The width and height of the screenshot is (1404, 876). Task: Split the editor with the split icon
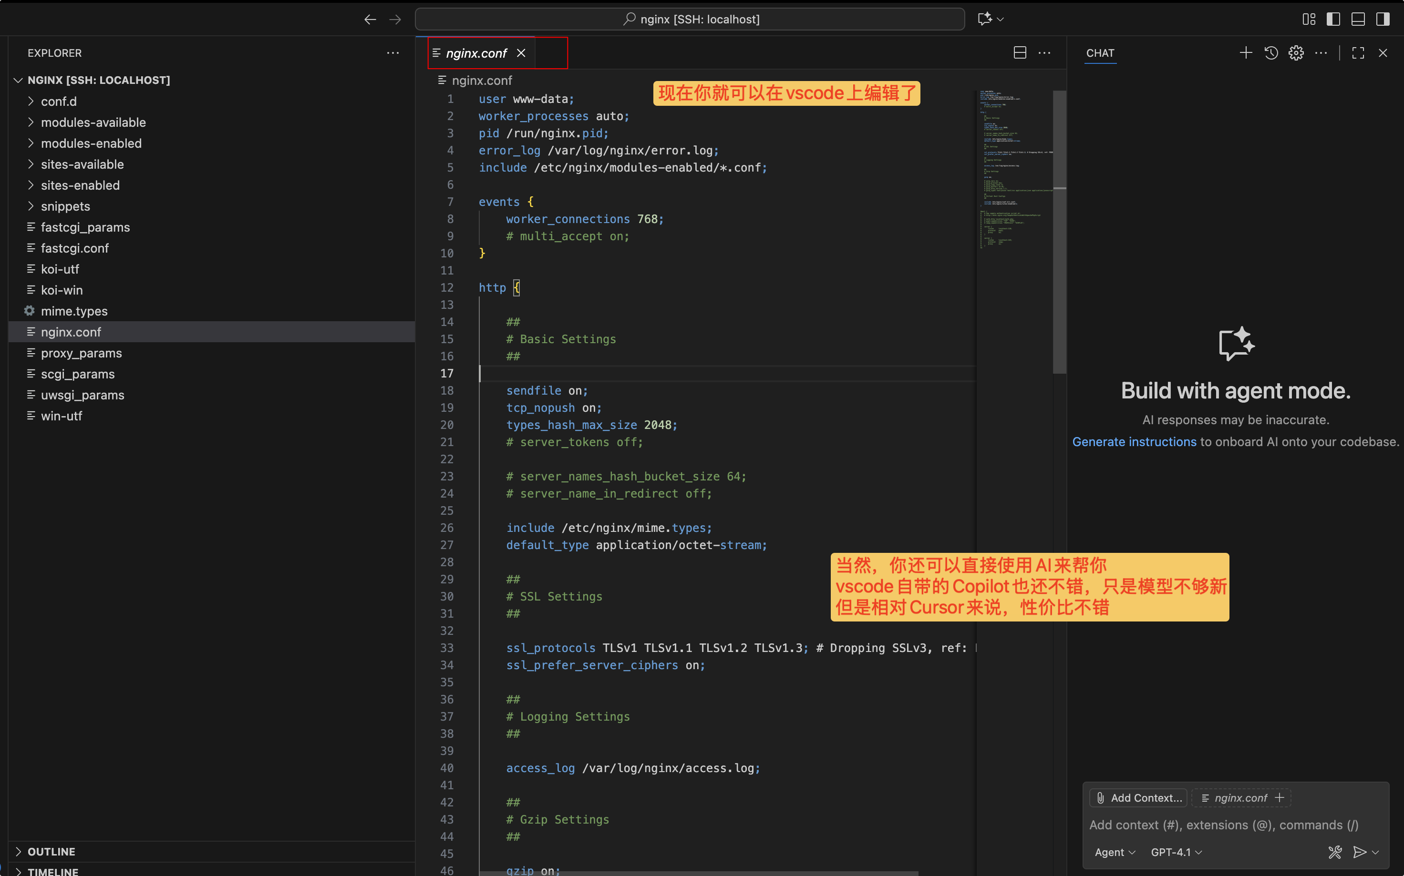pos(1019,52)
